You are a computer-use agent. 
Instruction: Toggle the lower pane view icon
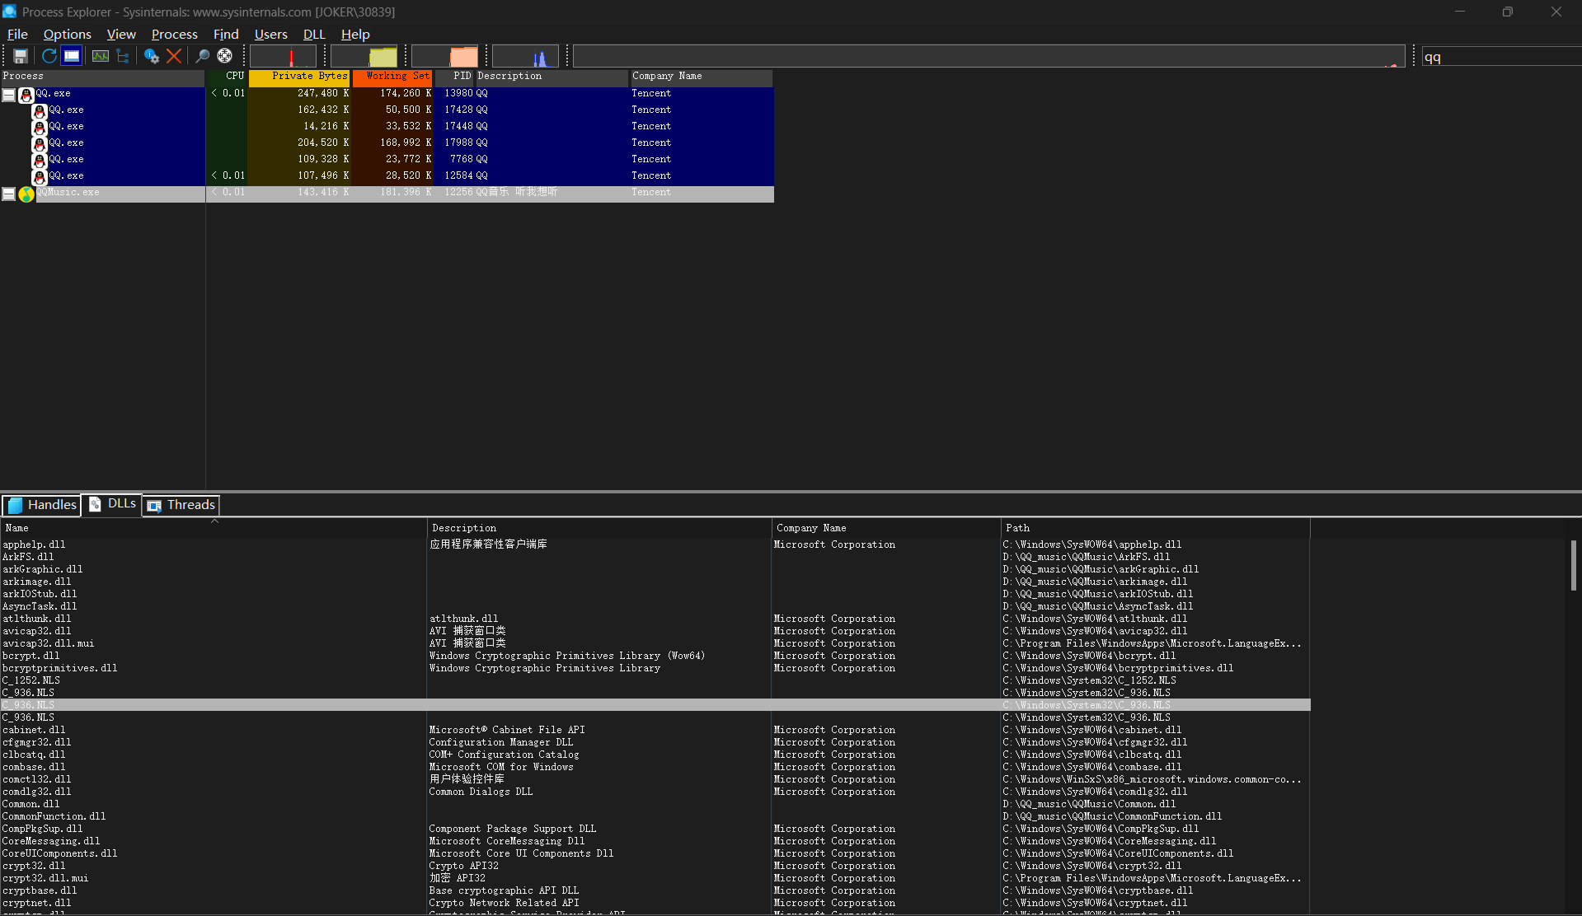[x=72, y=56]
